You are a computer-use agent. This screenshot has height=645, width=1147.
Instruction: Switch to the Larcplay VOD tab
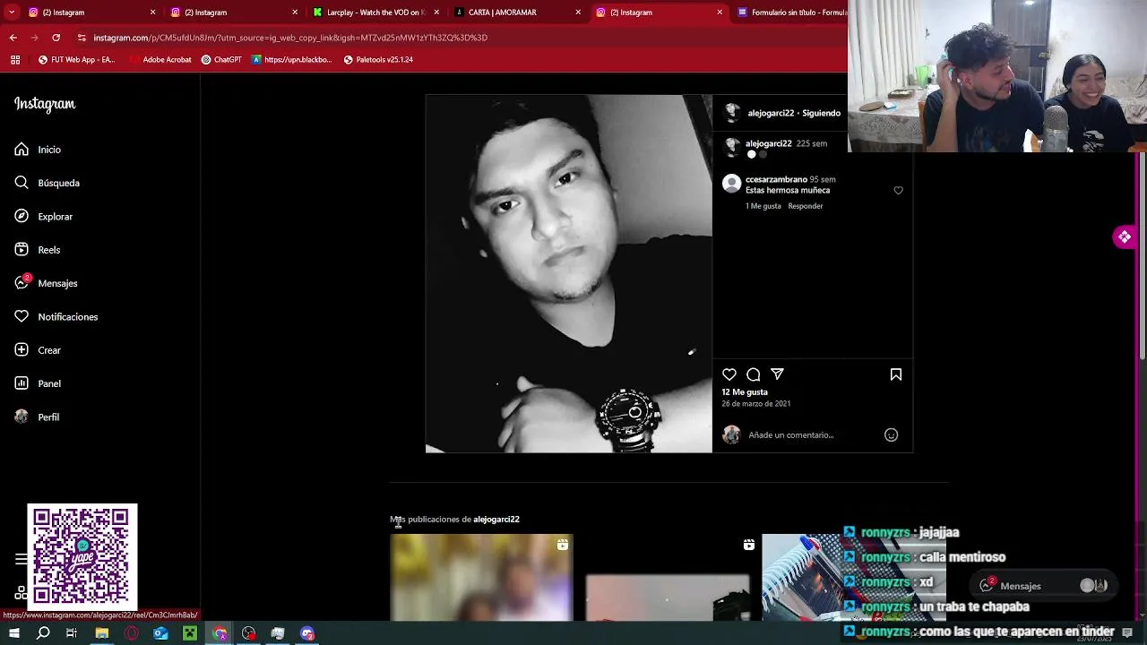click(x=375, y=13)
